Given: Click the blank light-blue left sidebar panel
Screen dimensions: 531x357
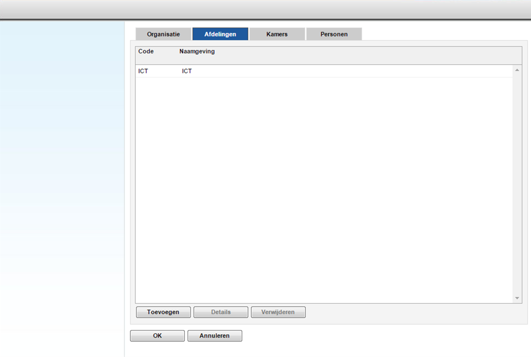Looking at the screenshot, I should 62,165.
